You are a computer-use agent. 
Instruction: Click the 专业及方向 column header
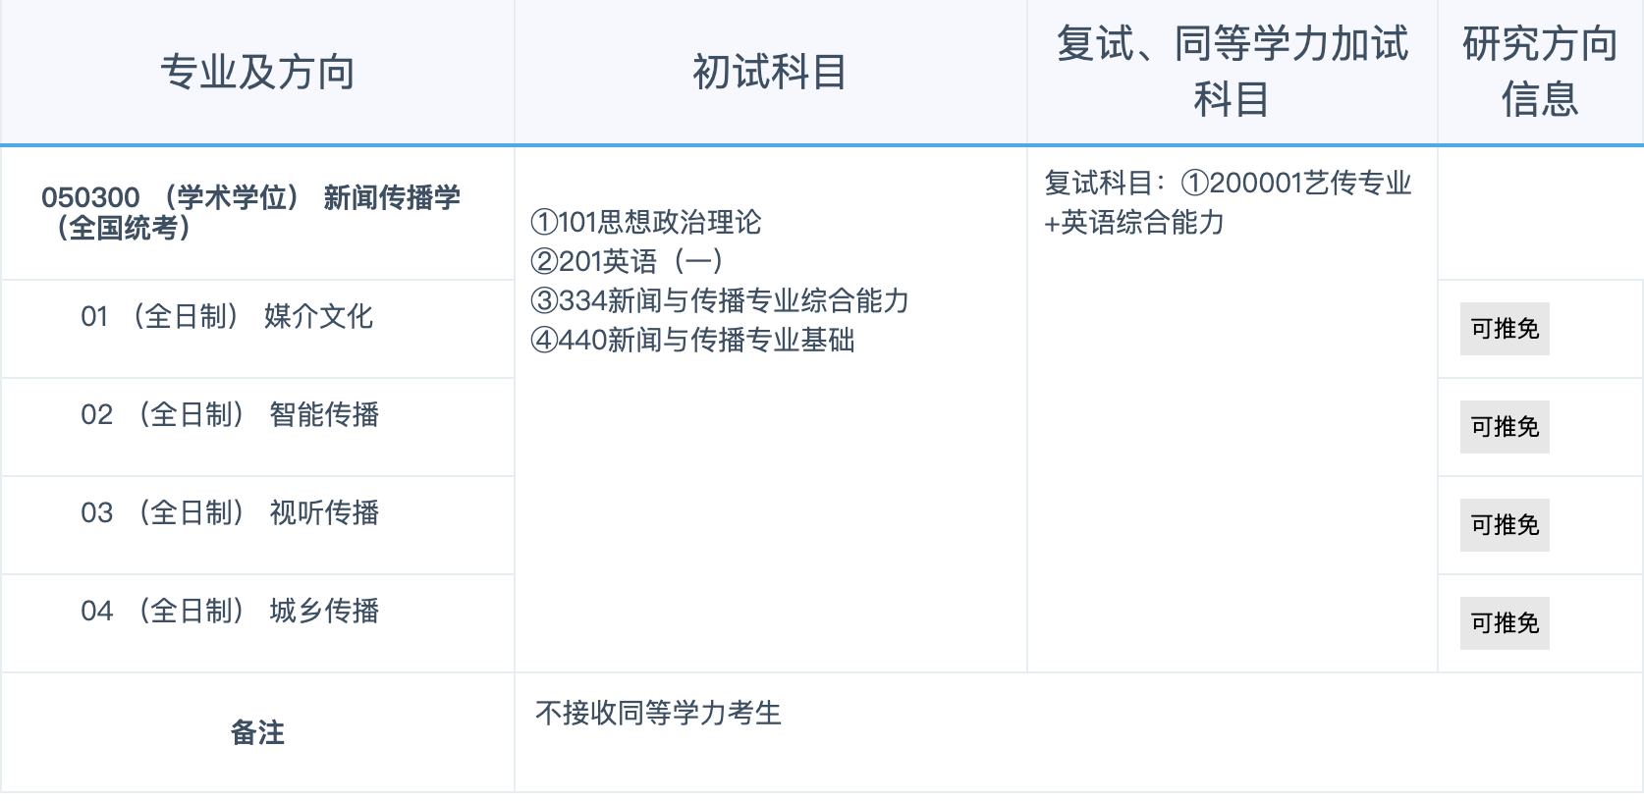(257, 73)
